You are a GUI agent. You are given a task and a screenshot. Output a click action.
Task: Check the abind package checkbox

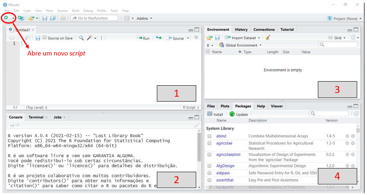[209, 136]
